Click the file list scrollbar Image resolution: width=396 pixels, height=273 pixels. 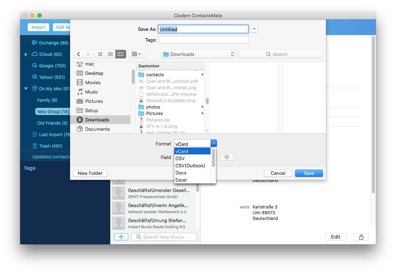pyautogui.click(x=207, y=101)
